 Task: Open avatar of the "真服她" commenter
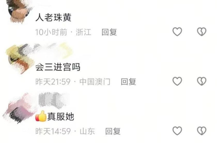19,108
